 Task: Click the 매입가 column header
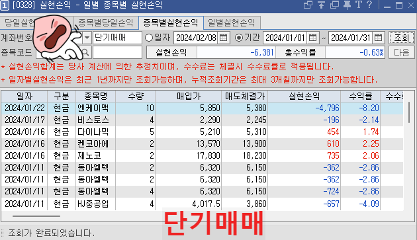pyautogui.click(x=188, y=97)
